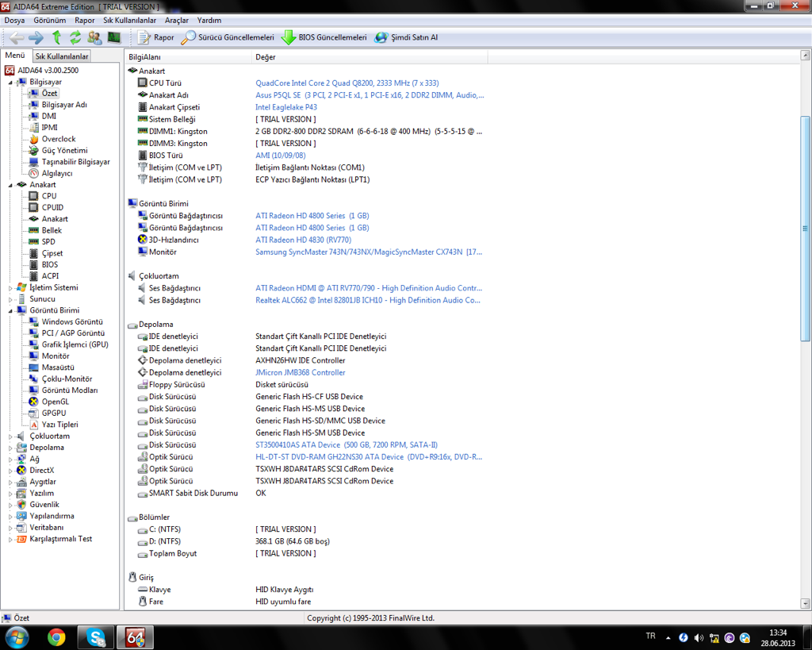Click the volume icon in system tray
The image size is (812, 650).
(x=699, y=637)
